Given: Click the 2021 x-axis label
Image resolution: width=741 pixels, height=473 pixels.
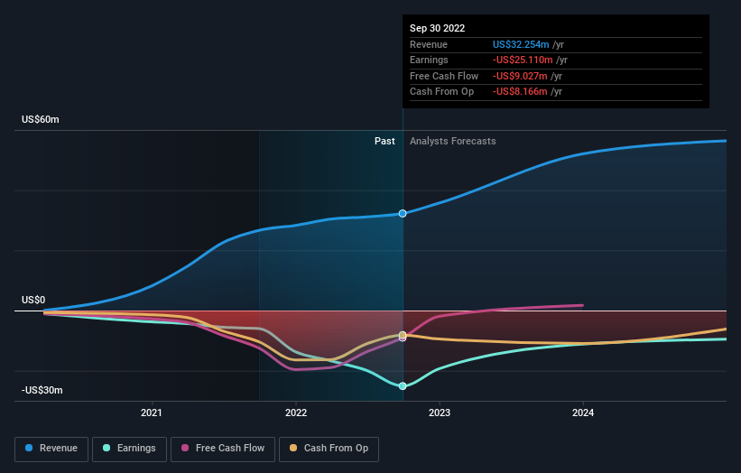Looking at the screenshot, I should click(x=152, y=413).
